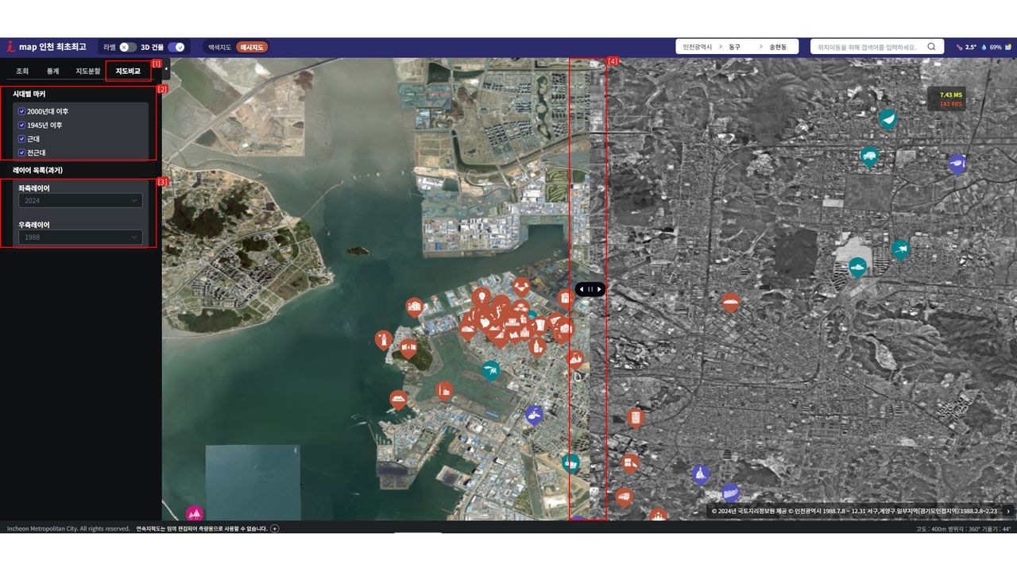The width and height of the screenshot is (1017, 572).
Task: Uncheck the 전근대 marker checkbox
Action: click(x=22, y=153)
